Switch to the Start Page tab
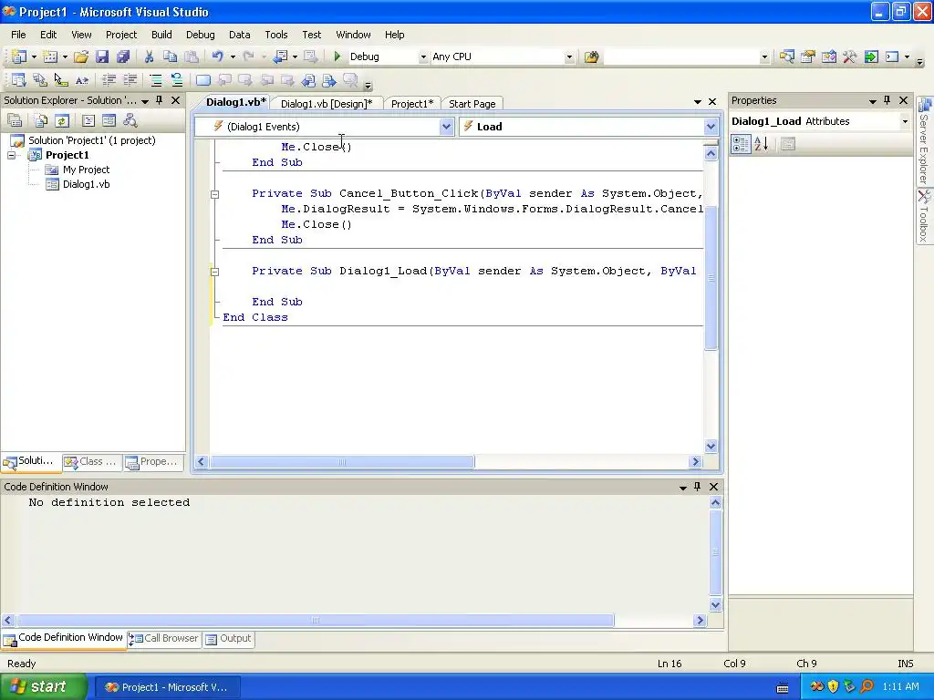934x700 pixels. [x=472, y=104]
